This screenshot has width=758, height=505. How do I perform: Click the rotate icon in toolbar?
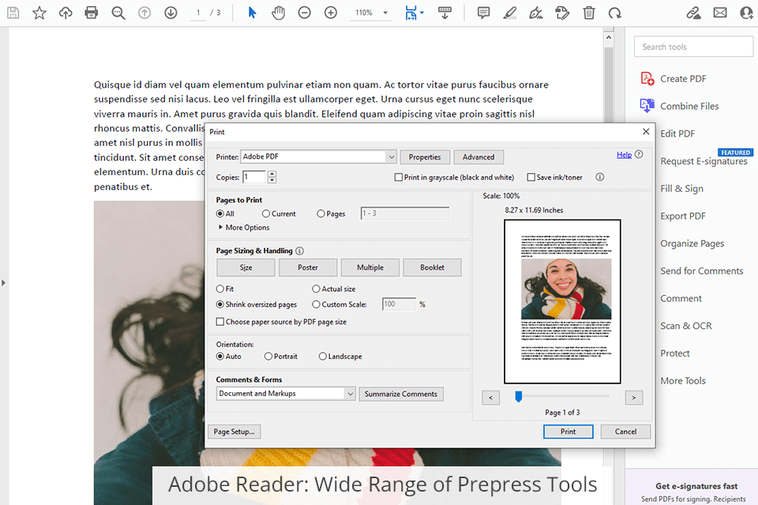tap(615, 13)
